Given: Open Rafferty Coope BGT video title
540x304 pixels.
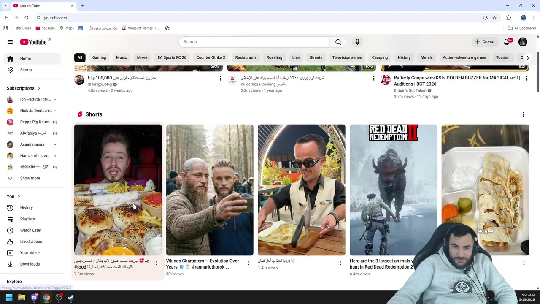Looking at the screenshot, I should [x=456, y=81].
